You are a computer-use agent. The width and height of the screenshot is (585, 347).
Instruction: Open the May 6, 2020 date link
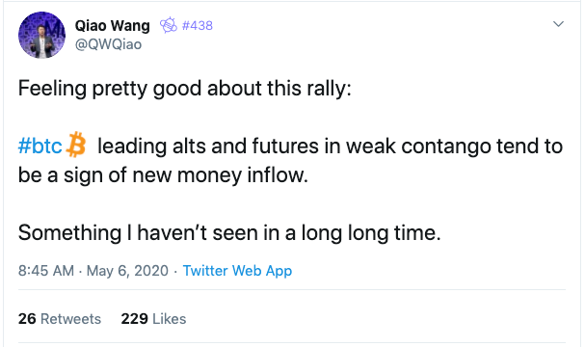[127, 271]
